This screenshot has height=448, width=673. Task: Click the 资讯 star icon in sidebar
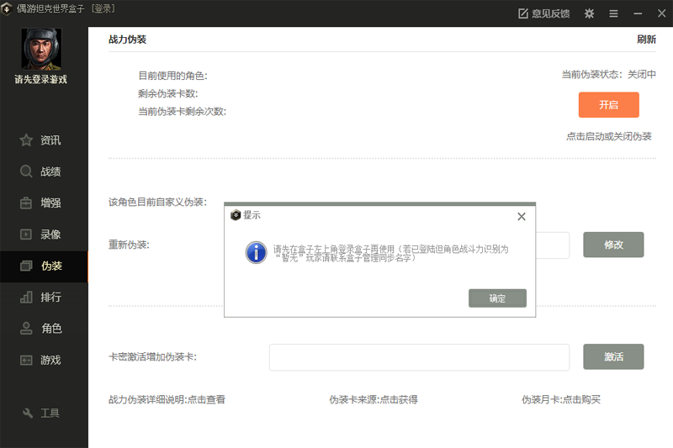[26, 140]
